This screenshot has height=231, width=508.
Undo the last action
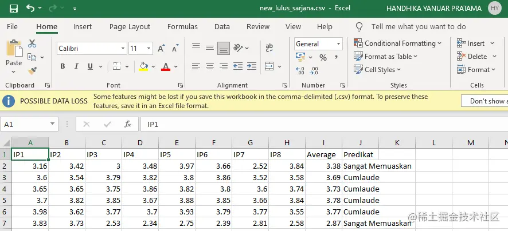(30, 8)
